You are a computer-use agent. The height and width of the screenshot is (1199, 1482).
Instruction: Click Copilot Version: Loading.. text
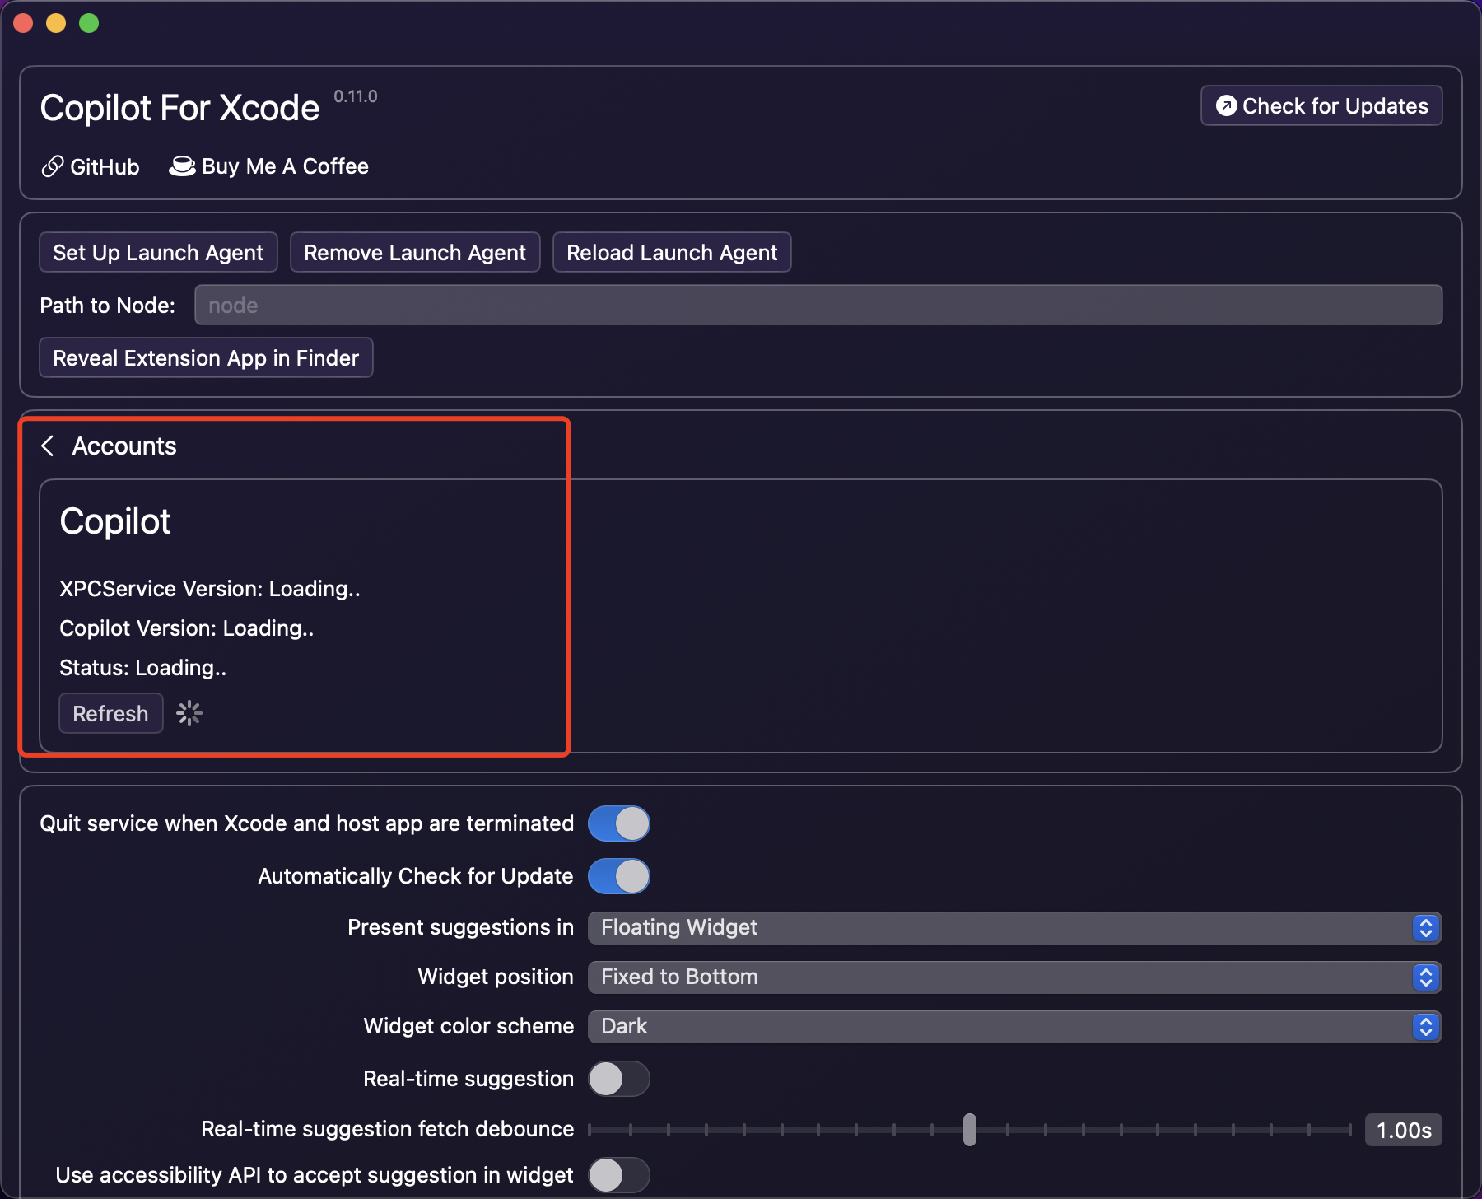coord(187,628)
